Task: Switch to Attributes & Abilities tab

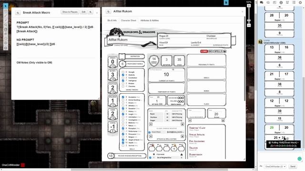Action: (x=150, y=20)
